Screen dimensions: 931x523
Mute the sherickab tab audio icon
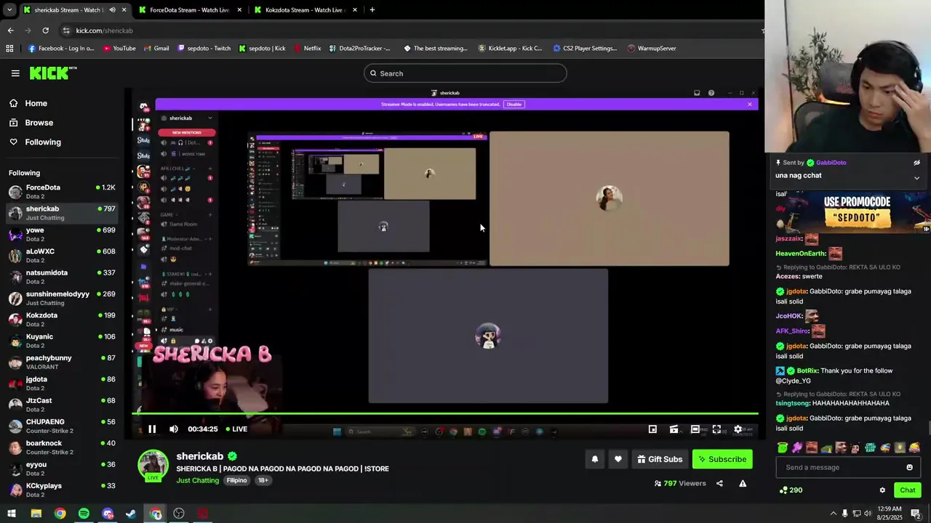point(112,10)
